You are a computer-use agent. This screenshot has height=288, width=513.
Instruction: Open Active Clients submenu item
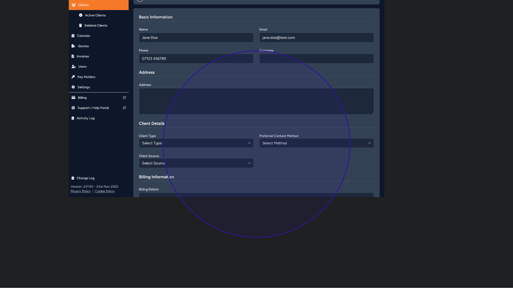pos(95,15)
